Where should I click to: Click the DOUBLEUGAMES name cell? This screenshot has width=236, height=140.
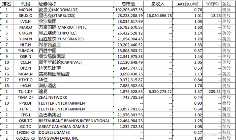click(76, 133)
